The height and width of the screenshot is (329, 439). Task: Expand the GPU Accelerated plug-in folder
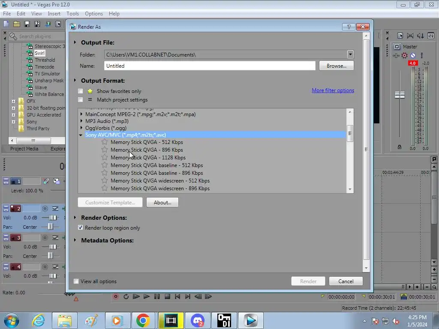pos(13,115)
